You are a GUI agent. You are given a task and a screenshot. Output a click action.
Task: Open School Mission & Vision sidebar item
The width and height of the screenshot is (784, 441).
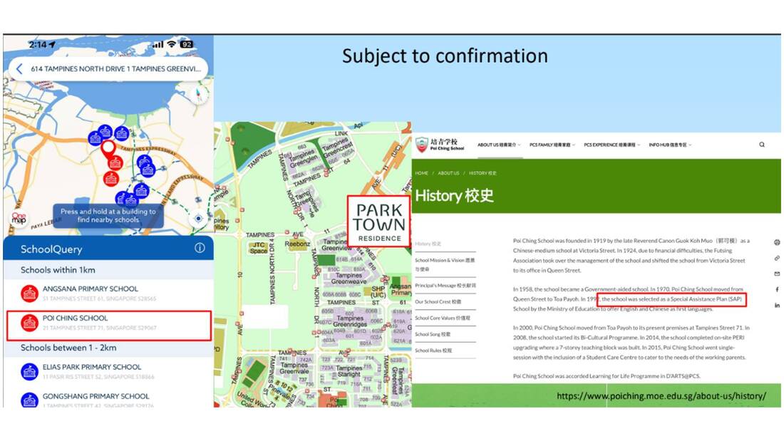[x=445, y=264]
